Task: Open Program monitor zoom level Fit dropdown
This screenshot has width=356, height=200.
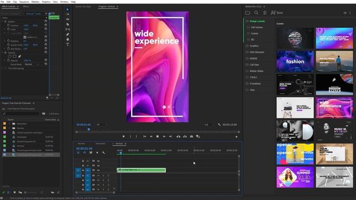Action: (102, 124)
